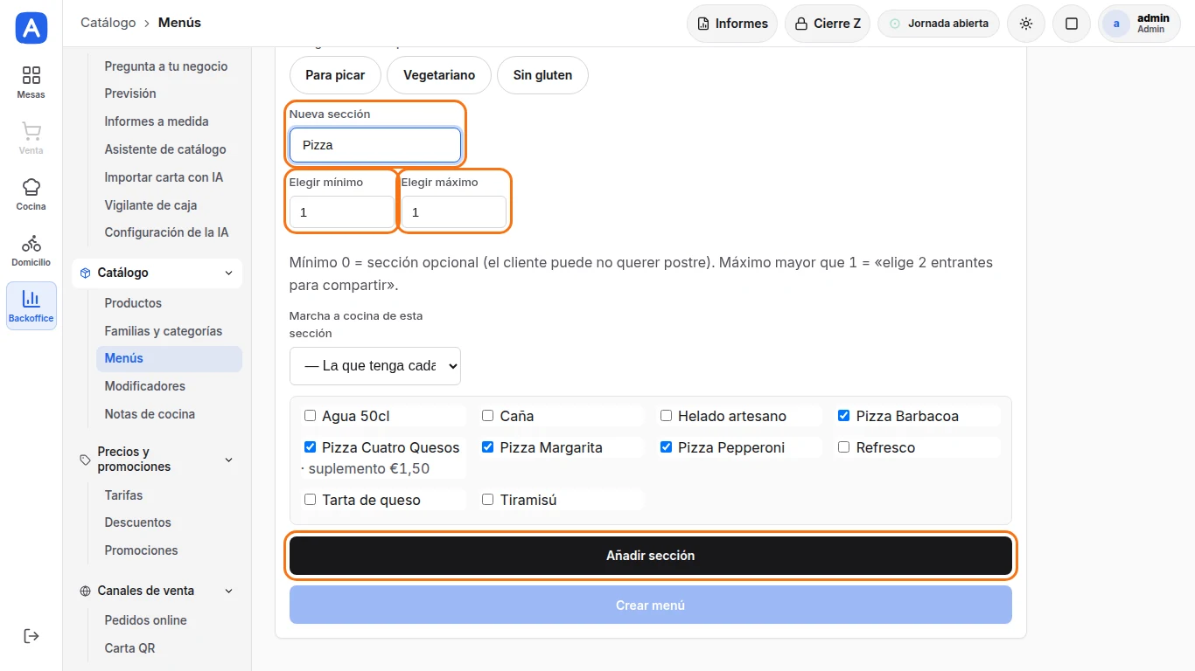Viewport: 1195px width, 671px height.
Task: Open the admin user avatar
Action: (x=1116, y=24)
